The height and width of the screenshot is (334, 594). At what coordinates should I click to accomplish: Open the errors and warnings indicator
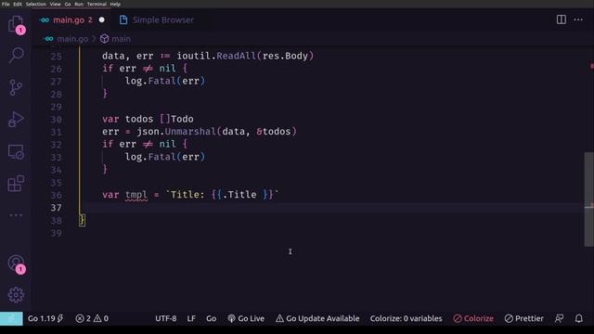click(92, 318)
